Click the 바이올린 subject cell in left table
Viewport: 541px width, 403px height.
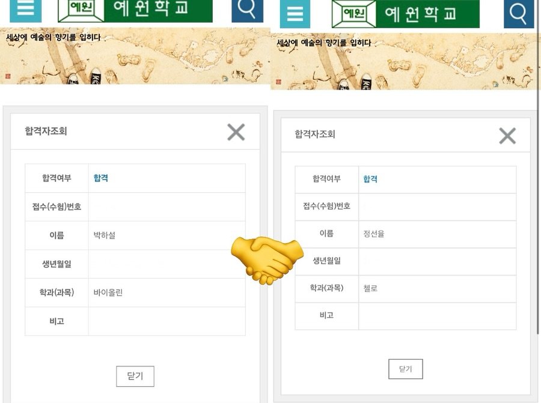pos(109,292)
